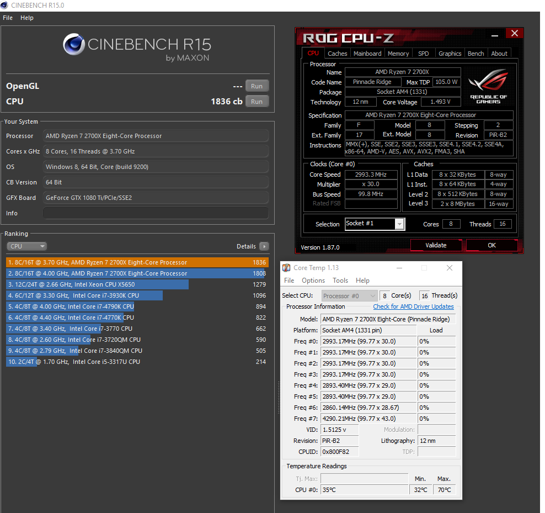Viewport: 545px width, 513px height.
Task: Click the Max TDP value 105.0 W
Action: (447, 82)
